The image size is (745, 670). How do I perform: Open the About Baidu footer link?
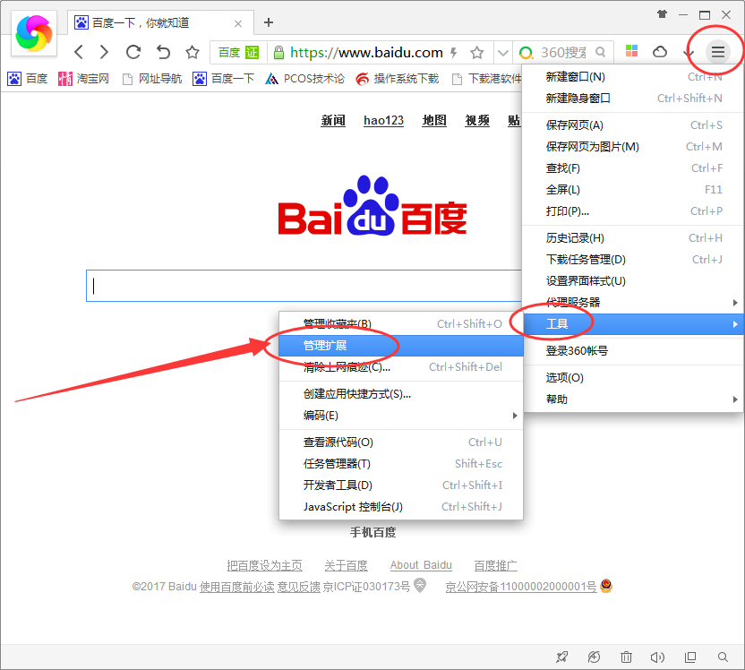[x=421, y=564]
